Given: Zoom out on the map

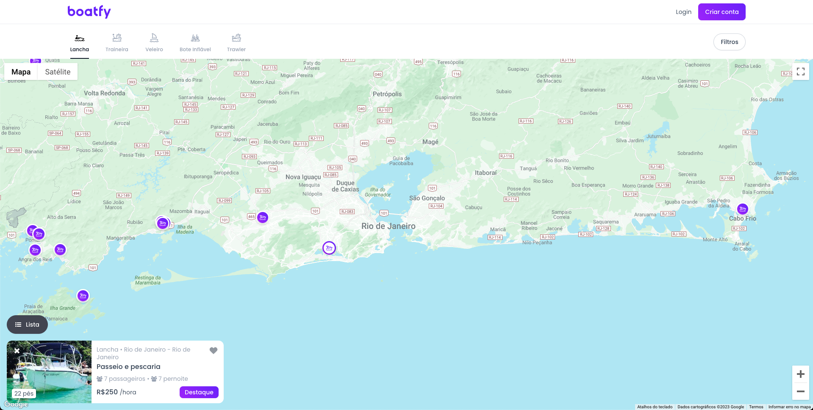Looking at the screenshot, I should click(801, 391).
